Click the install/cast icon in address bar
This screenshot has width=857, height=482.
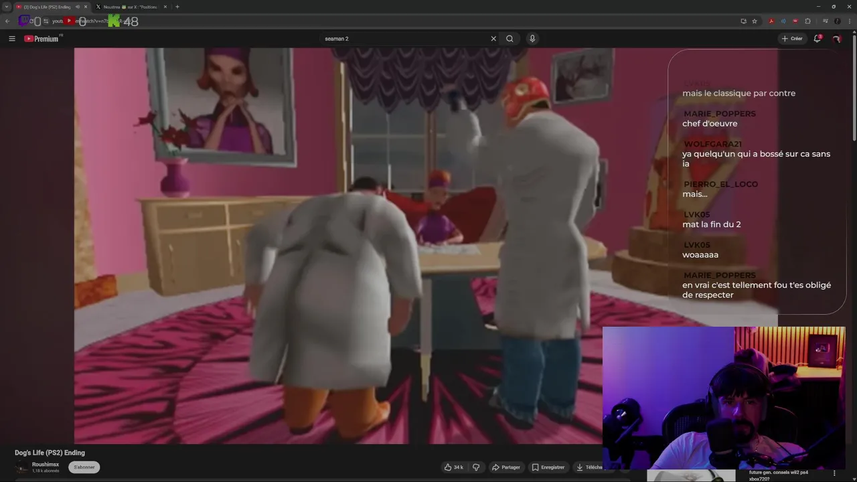743,21
